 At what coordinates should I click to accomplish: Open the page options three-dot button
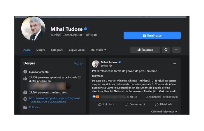click(176, 50)
